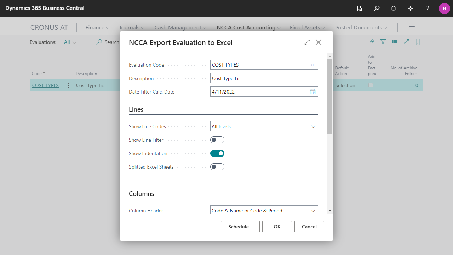Open the search magnifier in top bar
The image size is (453, 255).
(x=377, y=8)
